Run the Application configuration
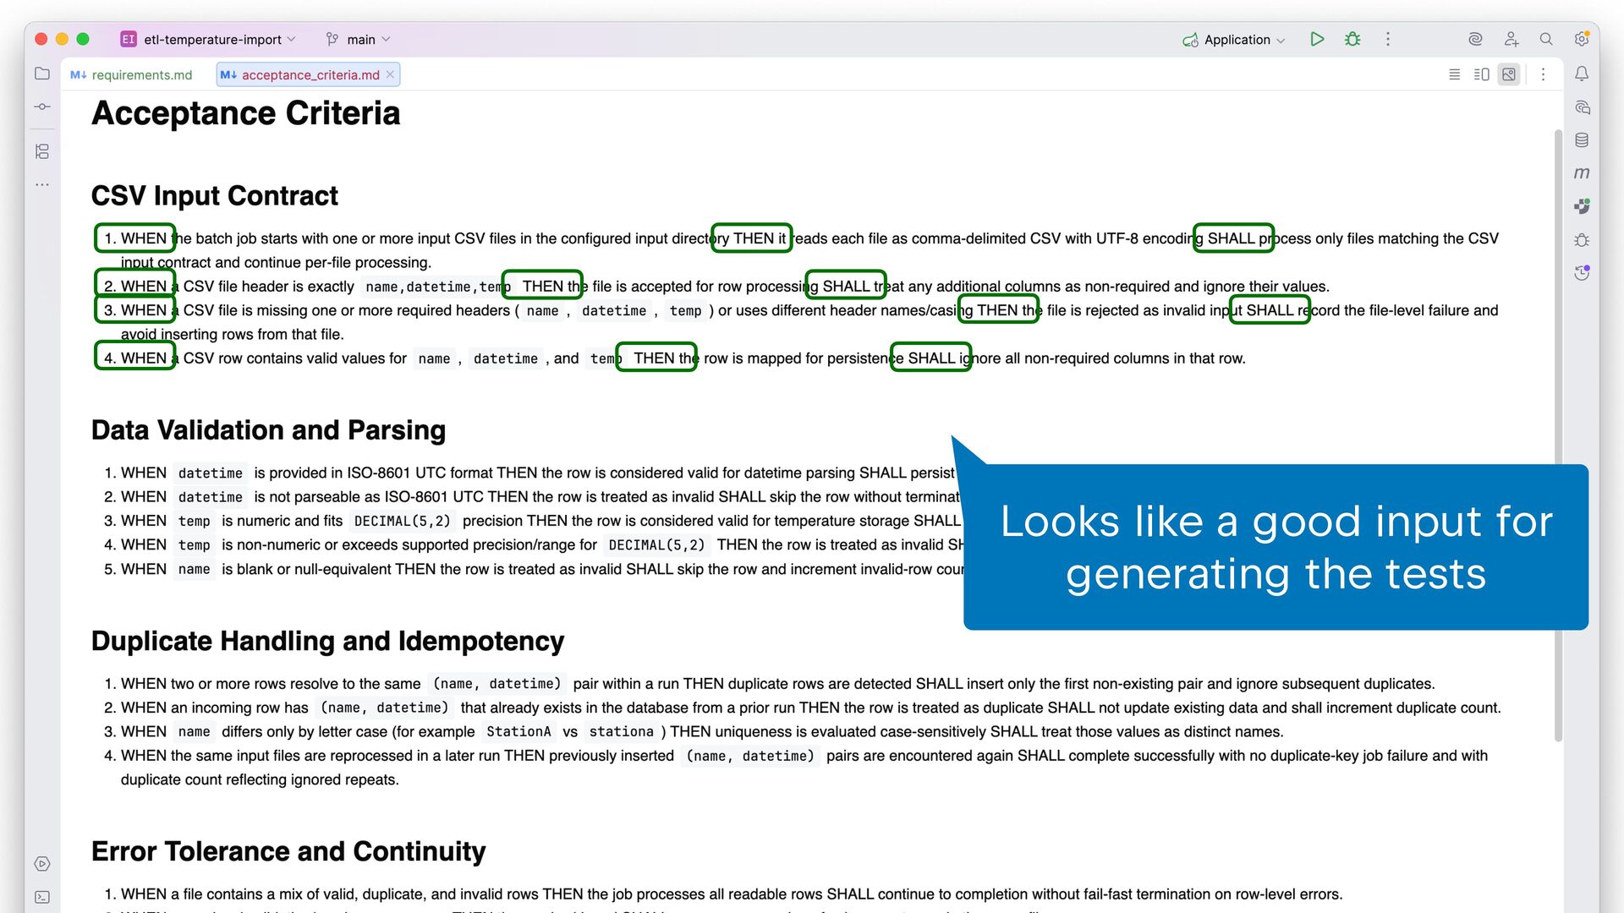The image size is (1624, 913). tap(1317, 39)
